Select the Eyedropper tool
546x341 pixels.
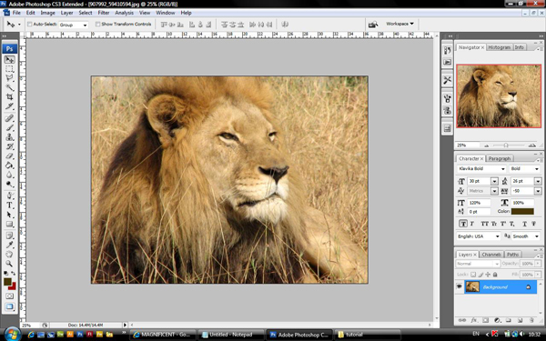[9, 245]
